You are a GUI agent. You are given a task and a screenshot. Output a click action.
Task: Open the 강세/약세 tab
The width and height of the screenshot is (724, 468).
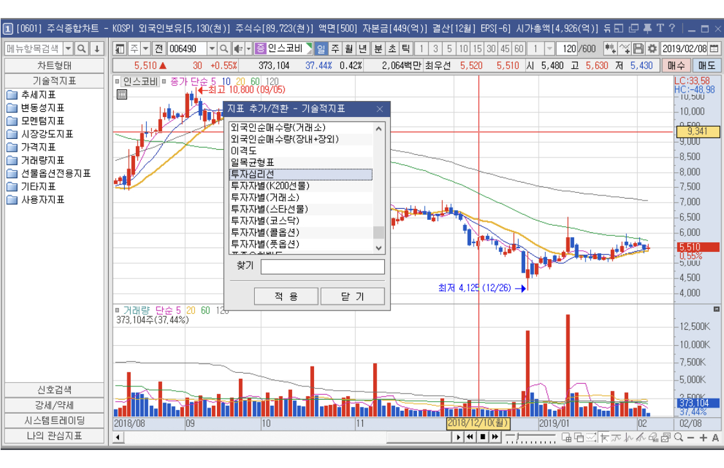point(55,405)
